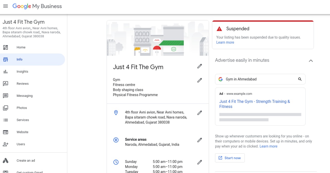The image size is (330, 173).
Task: Click the Info storefront icon
Action: (5, 59)
